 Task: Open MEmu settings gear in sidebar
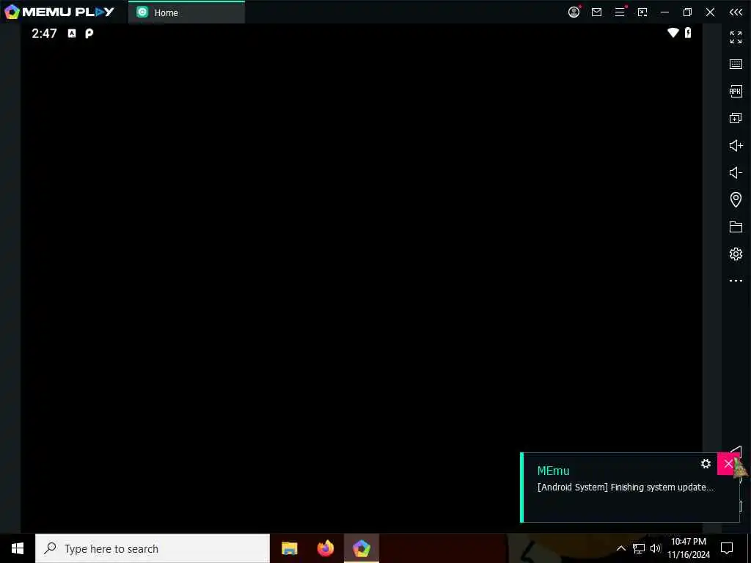click(x=736, y=254)
